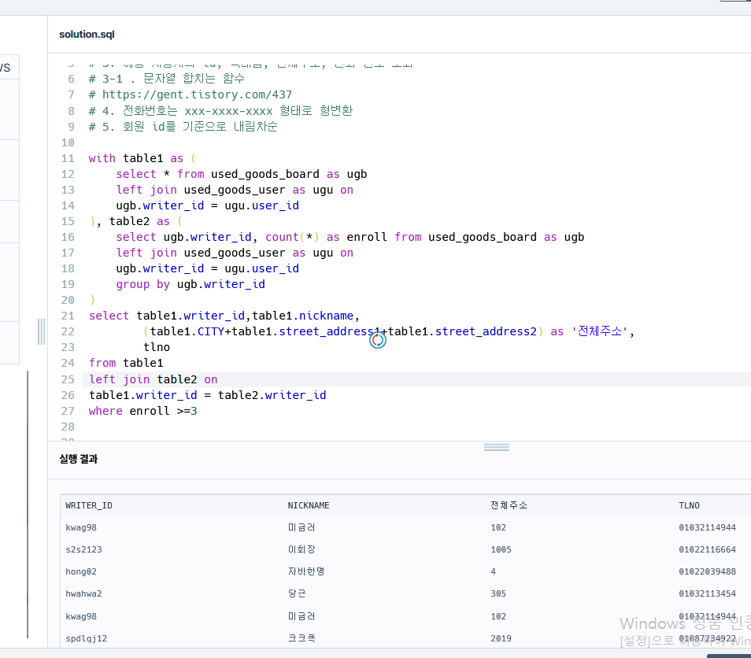The height and width of the screenshot is (658, 751).
Task: Click the nickname cell 크크큭
Action: 302,638
